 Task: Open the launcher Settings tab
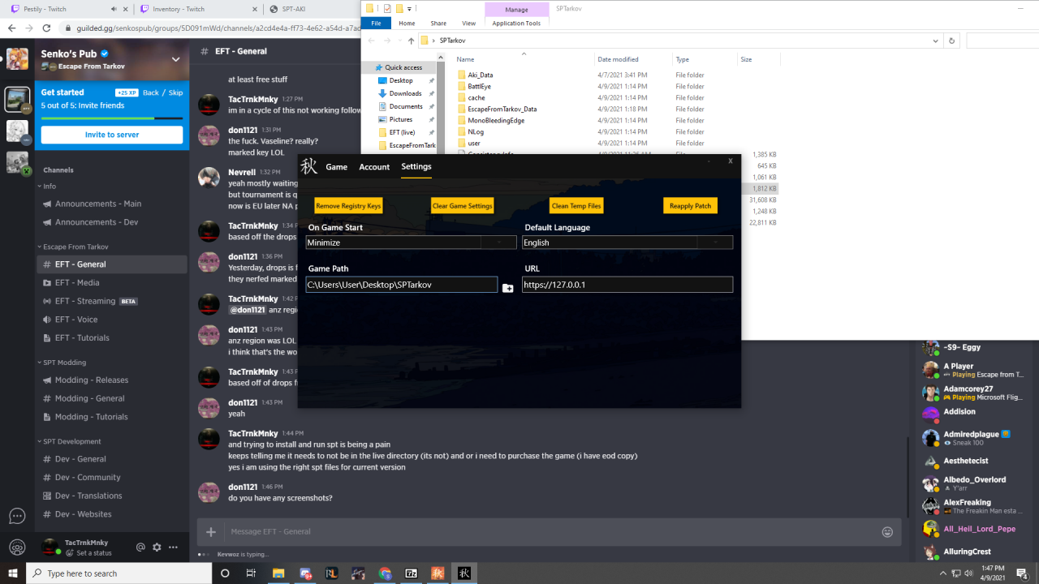pos(416,167)
